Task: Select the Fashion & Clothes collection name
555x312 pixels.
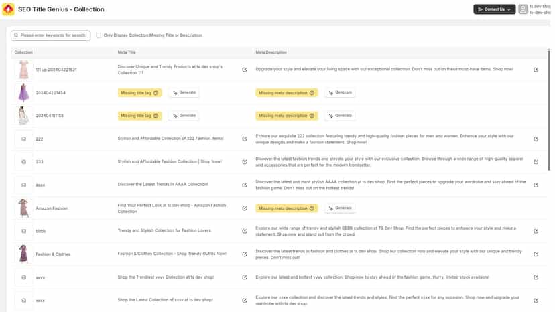Action: (x=53, y=254)
